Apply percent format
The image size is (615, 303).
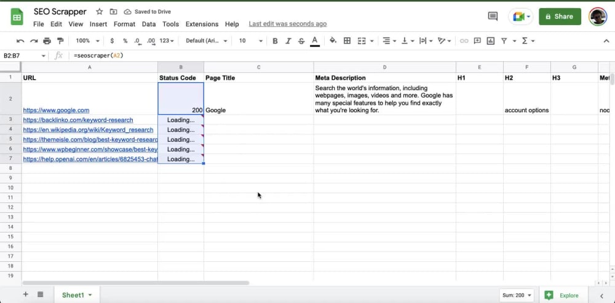(125, 40)
